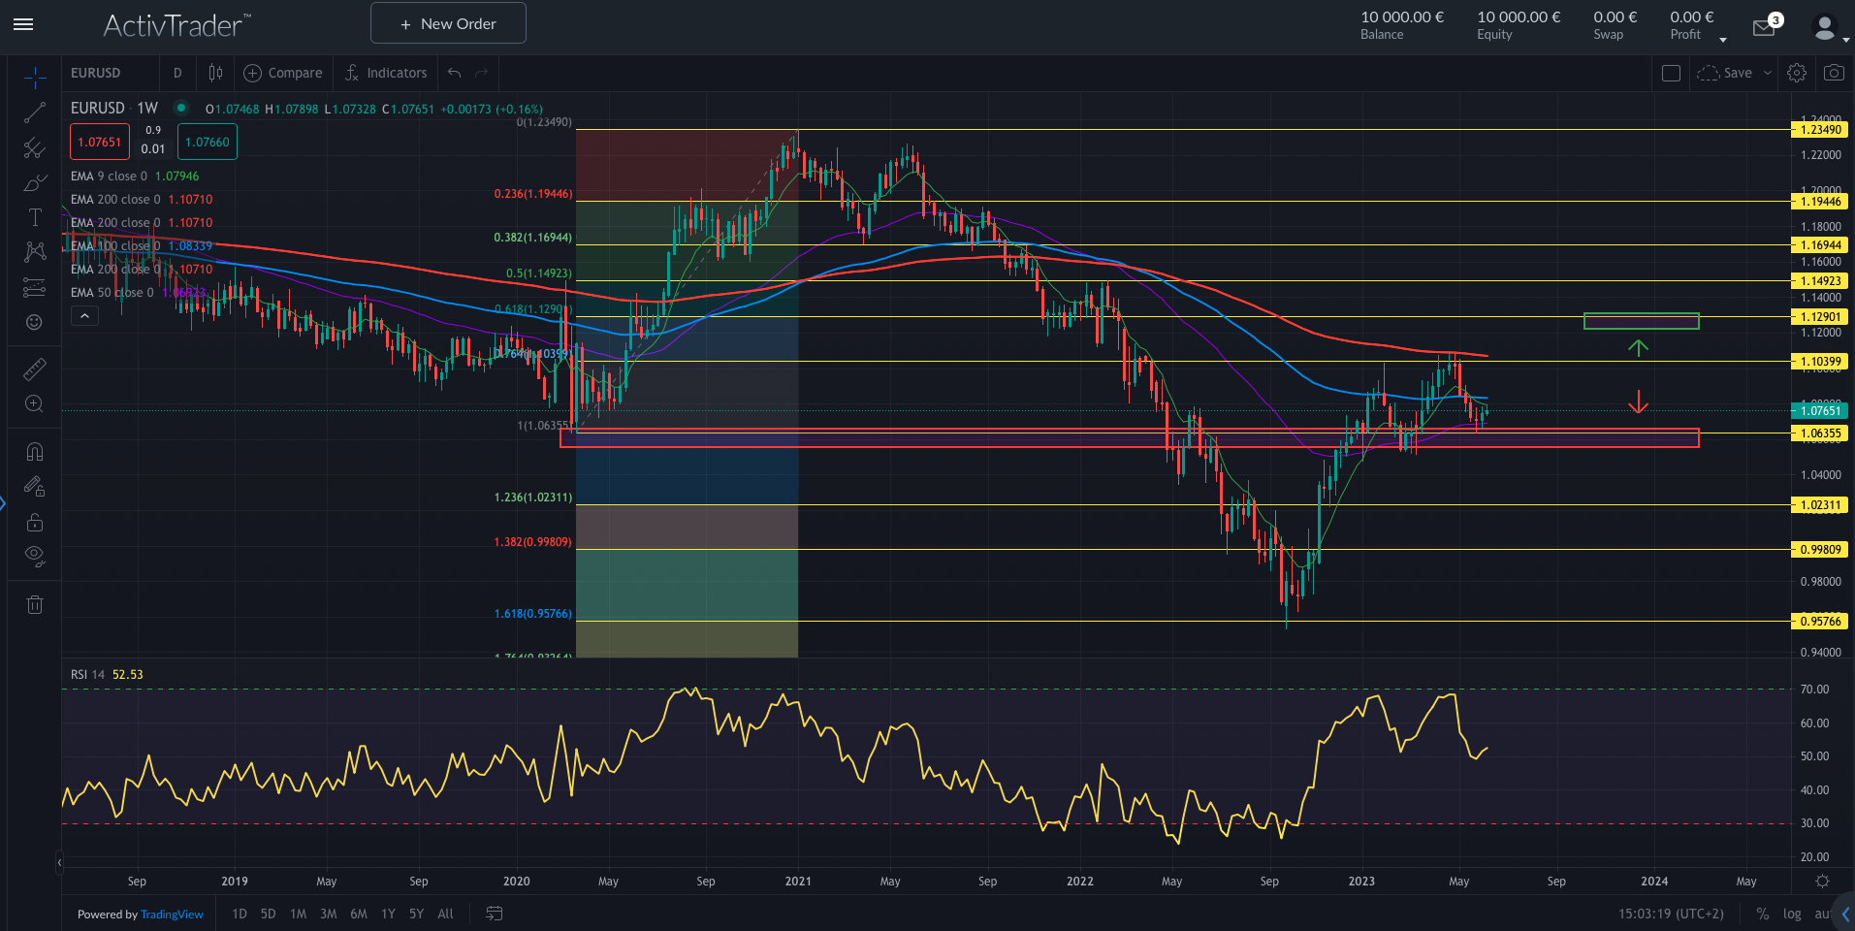Select the Trend Line drawing tool
This screenshot has height=931, width=1855.
[34, 112]
